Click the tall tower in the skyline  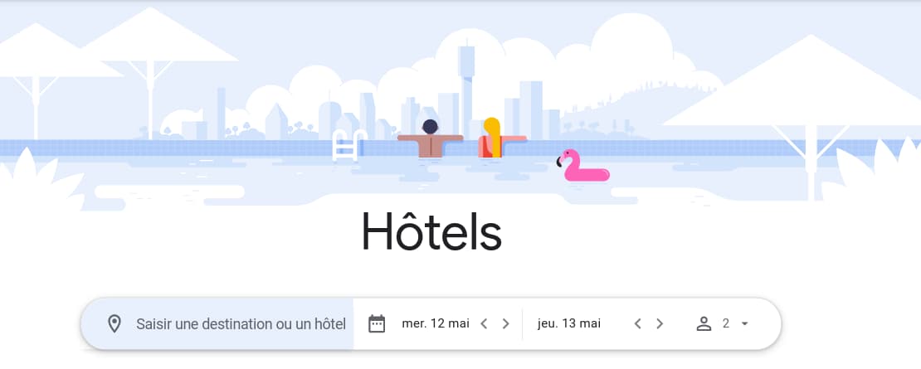(466, 88)
